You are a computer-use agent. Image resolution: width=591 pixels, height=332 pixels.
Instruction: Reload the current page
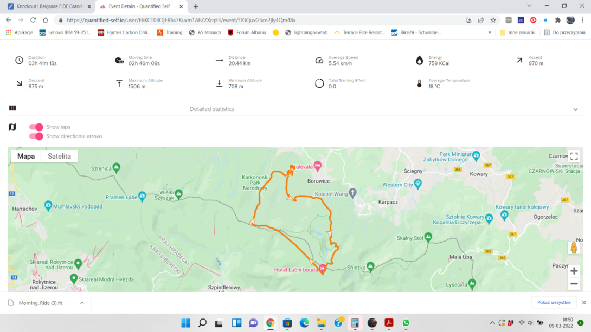[33, 21]
